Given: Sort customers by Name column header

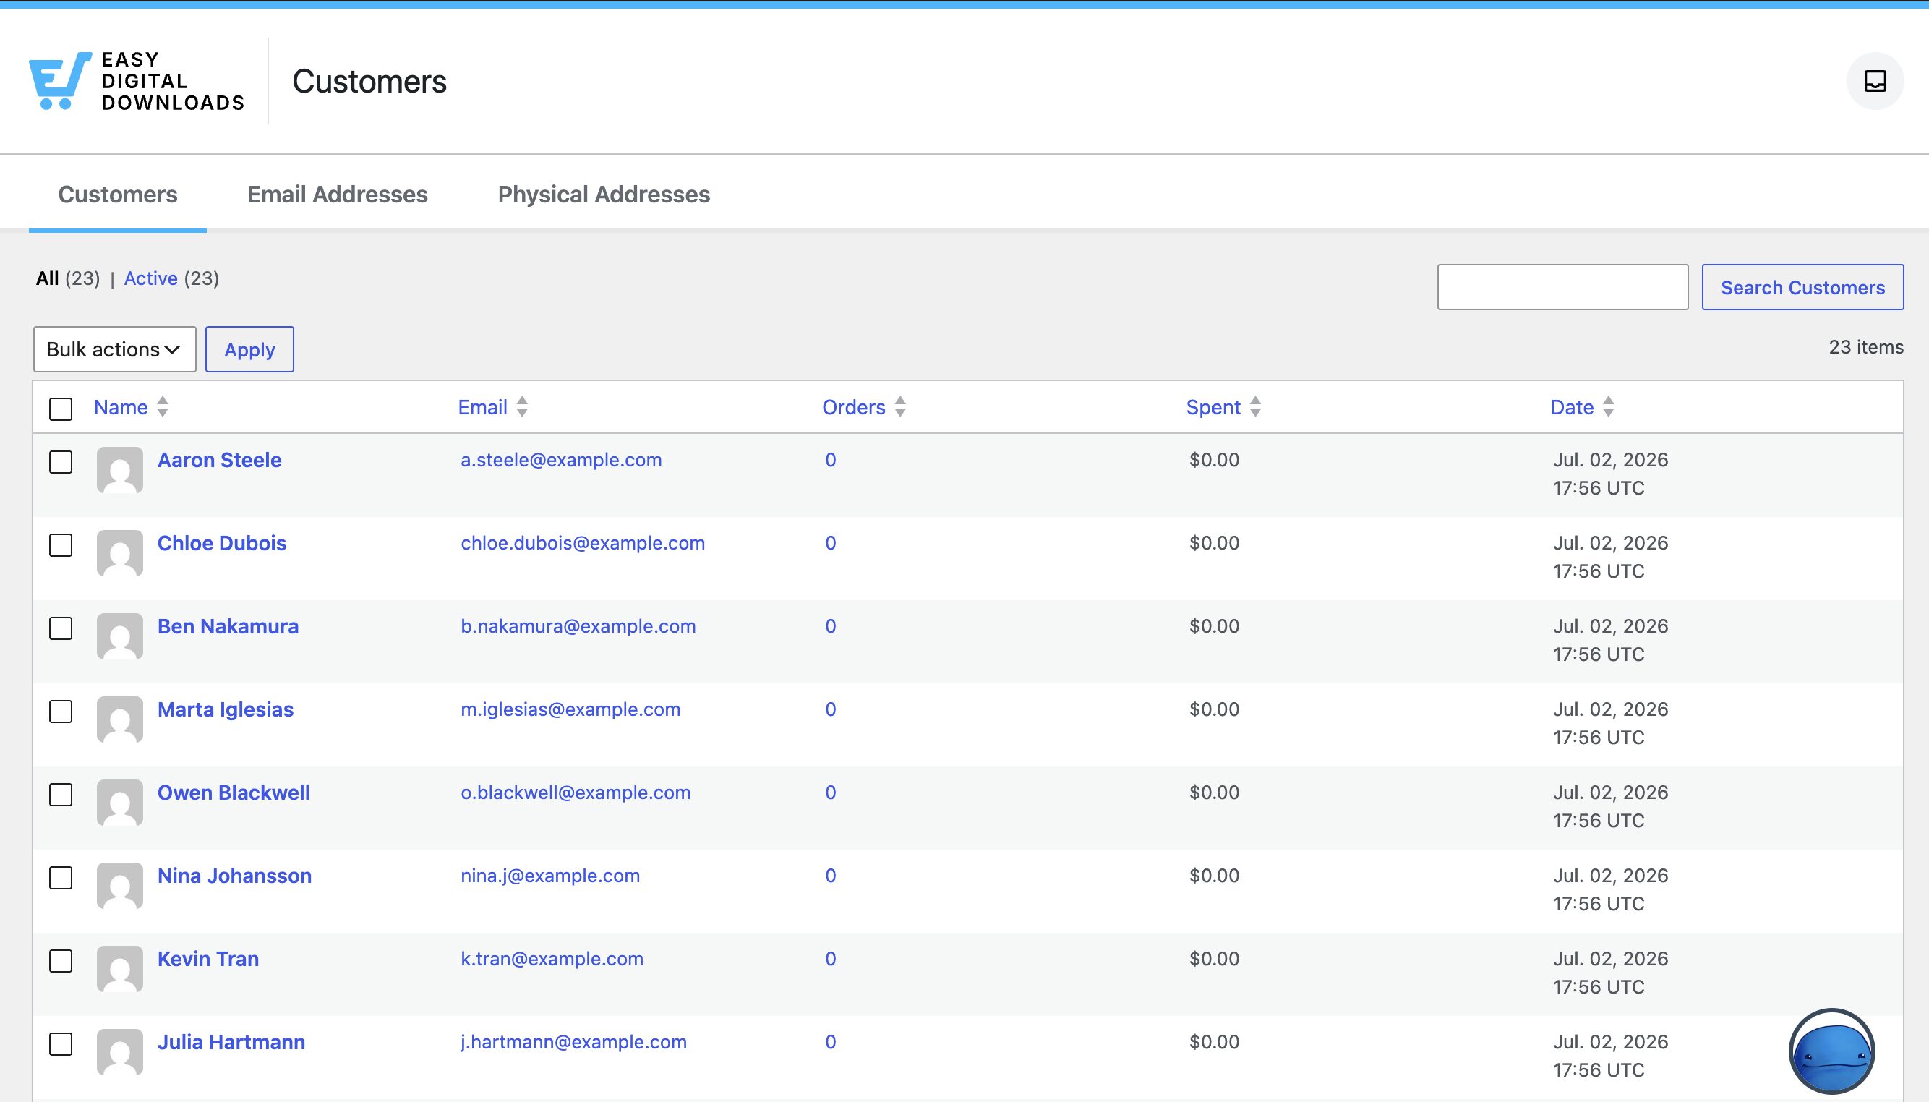Looking at the screenshot, I should tap(120, 407).
